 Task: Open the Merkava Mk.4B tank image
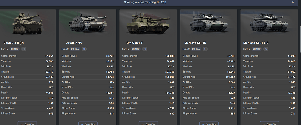pyautogui.click(x=209, y=23)
